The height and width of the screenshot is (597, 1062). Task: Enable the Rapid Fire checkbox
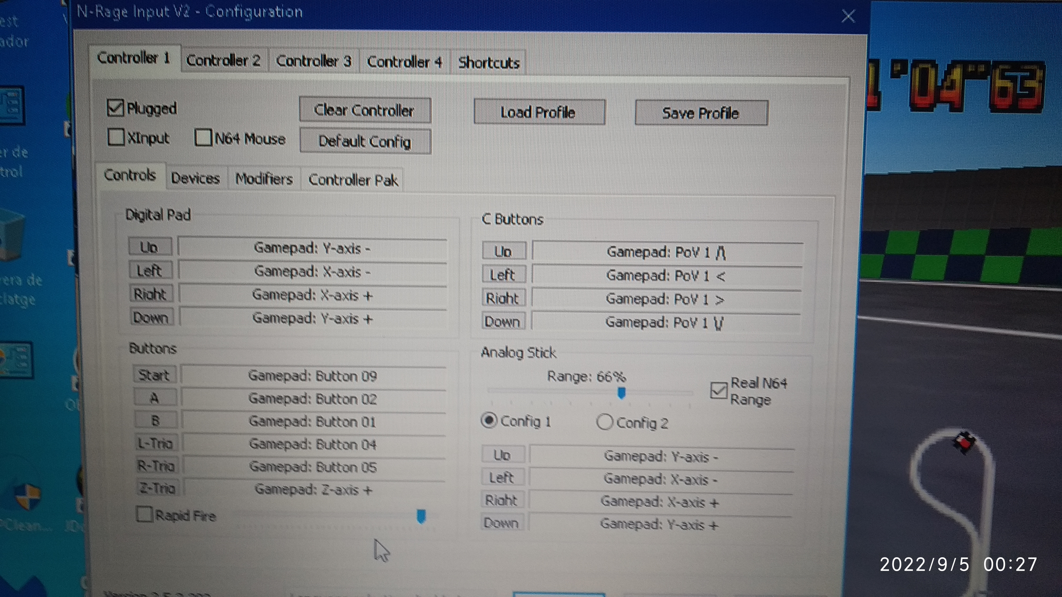[144, 514]
